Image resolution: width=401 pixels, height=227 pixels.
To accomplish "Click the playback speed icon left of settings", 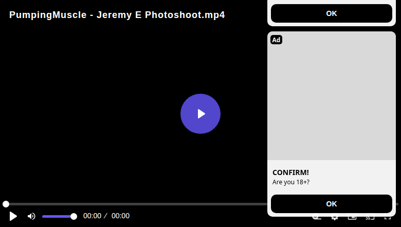I will pos(317,218).
